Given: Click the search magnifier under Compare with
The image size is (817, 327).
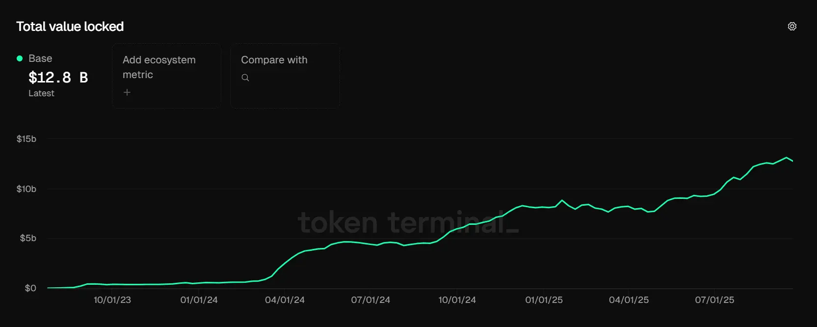Looking at the screenshot, I should click(x=245, y=78).
